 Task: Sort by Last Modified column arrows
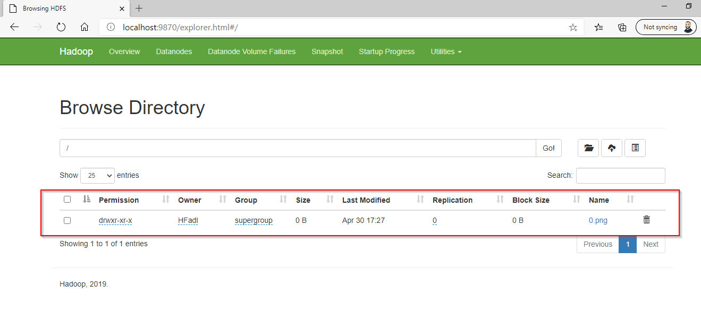[420, 200]
